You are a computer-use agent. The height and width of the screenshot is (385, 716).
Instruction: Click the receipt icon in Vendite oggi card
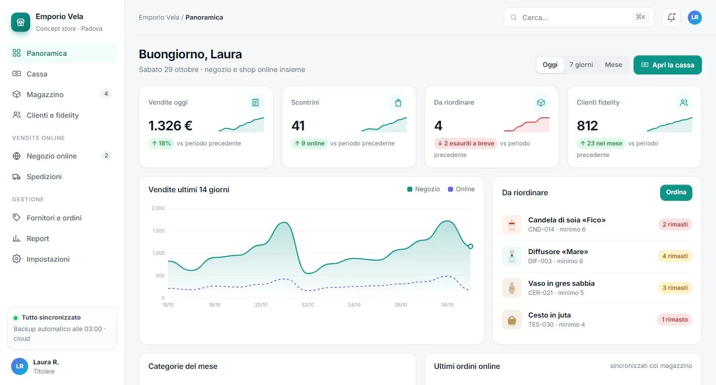pos(255,103)
